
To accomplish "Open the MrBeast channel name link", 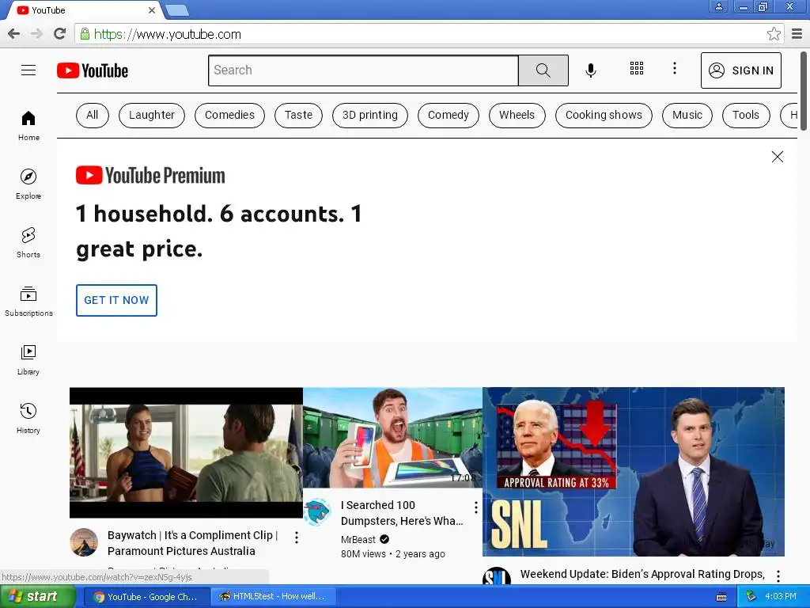I will (358, 540).
